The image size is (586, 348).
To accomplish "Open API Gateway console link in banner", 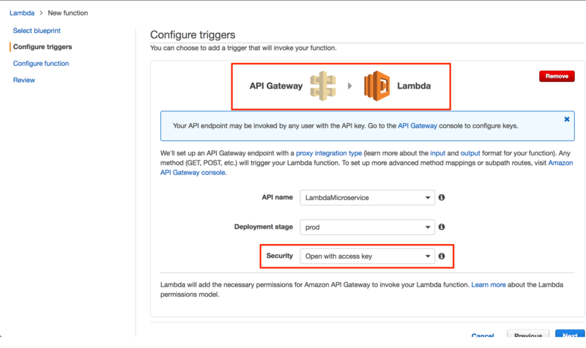I will click(418, 126).
